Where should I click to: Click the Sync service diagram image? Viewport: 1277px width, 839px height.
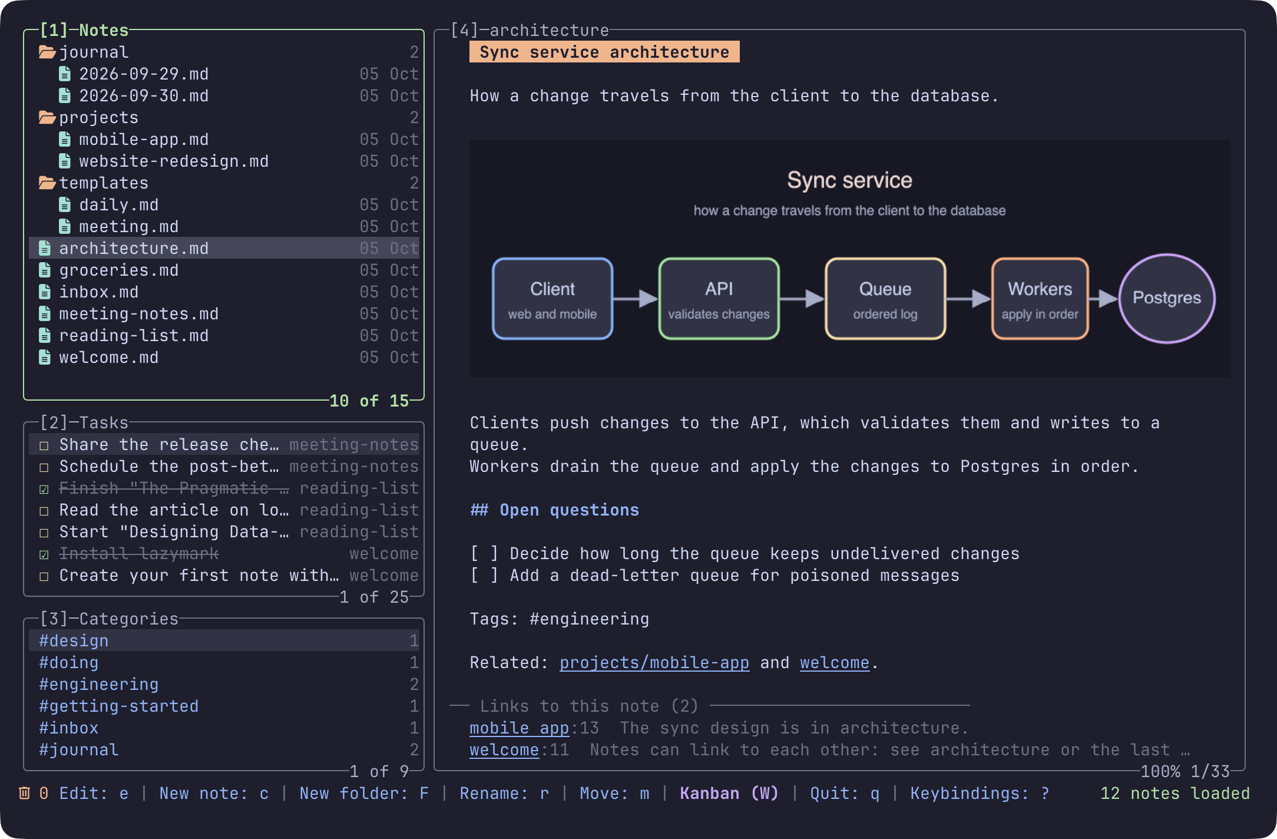[849, 259]
